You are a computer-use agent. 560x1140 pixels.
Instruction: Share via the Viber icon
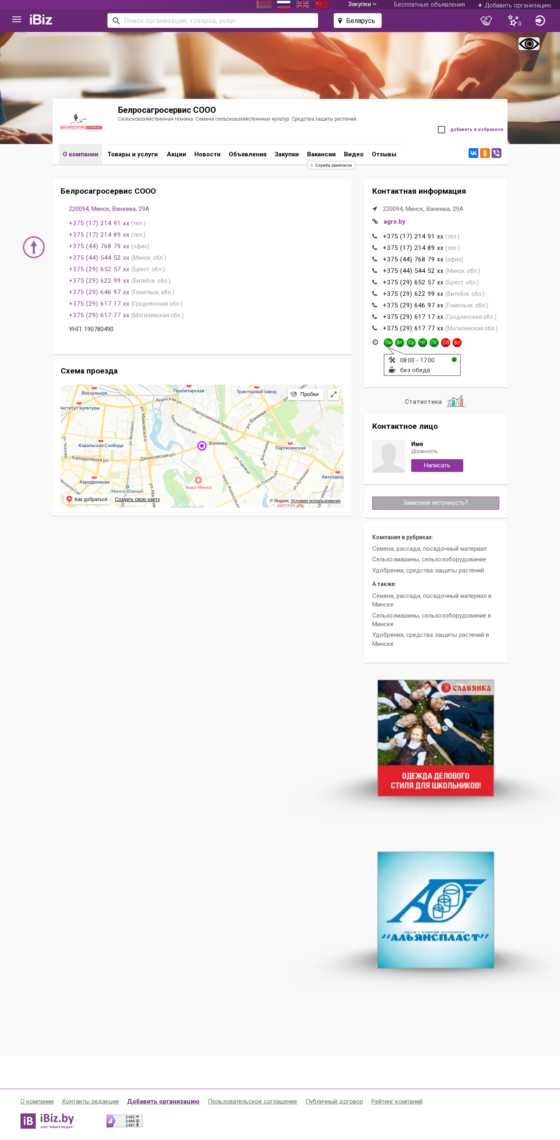(496, 153)
